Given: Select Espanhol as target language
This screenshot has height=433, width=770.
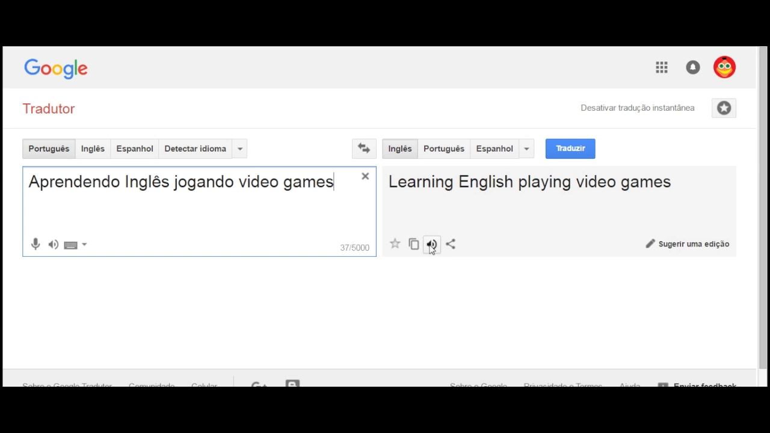Looking at the screenshot, I should pos(494,149).
